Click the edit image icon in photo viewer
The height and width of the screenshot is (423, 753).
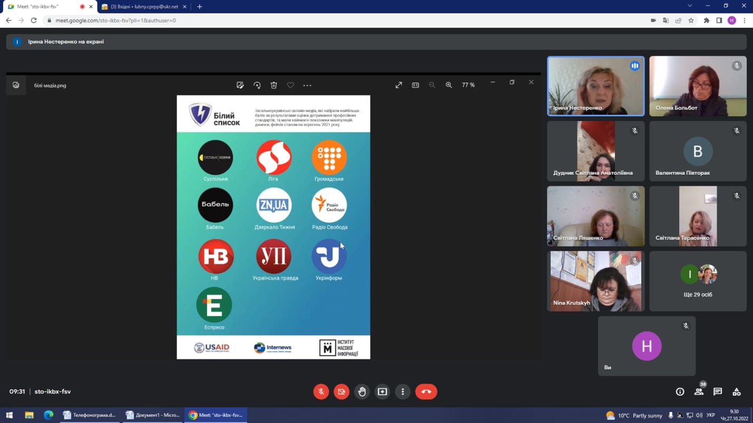(x=240, y=85)
